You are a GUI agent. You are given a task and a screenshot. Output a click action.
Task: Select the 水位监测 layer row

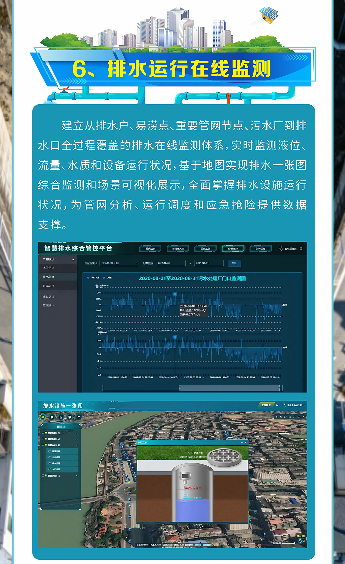click(x=62, y=469)
